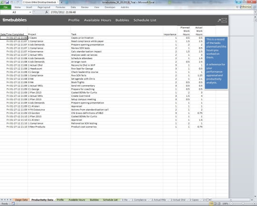
Task: Switch to the Schedule List sheet tab
Action: click(110, 200)
